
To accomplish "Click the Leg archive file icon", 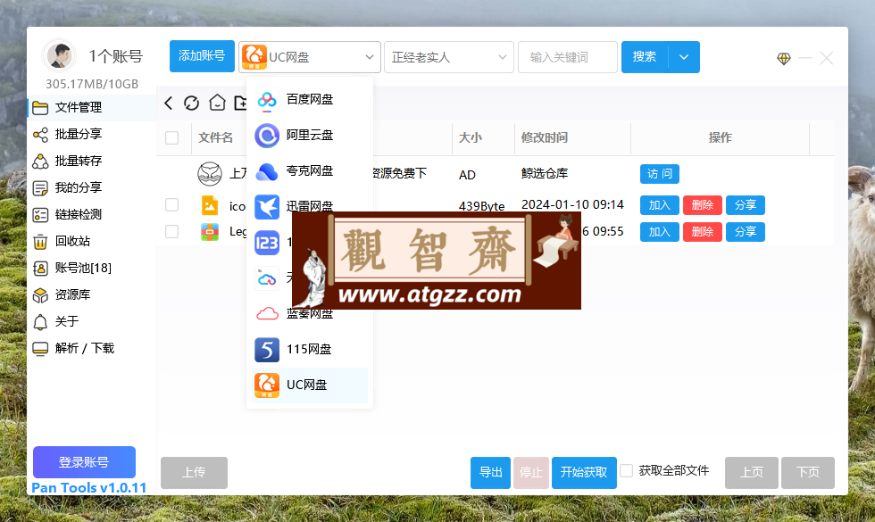I will [210, 231].
